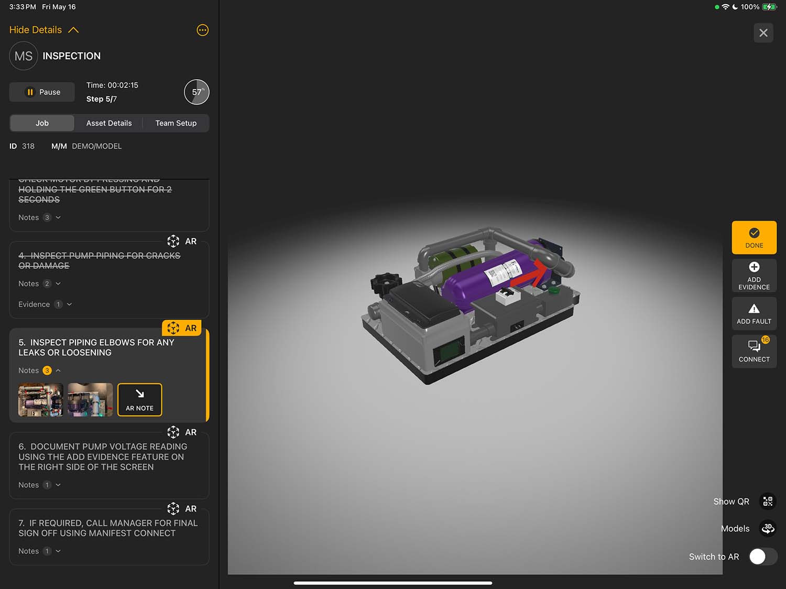Expand Notes for step 7
The width and height of the screenshot is (786, 589).
pos(40,551)
